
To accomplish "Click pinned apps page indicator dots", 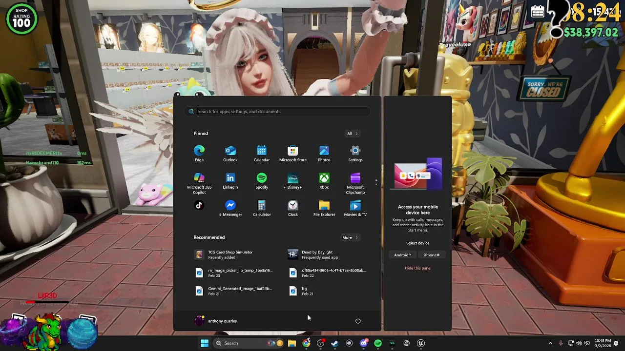I will [376, 182].
